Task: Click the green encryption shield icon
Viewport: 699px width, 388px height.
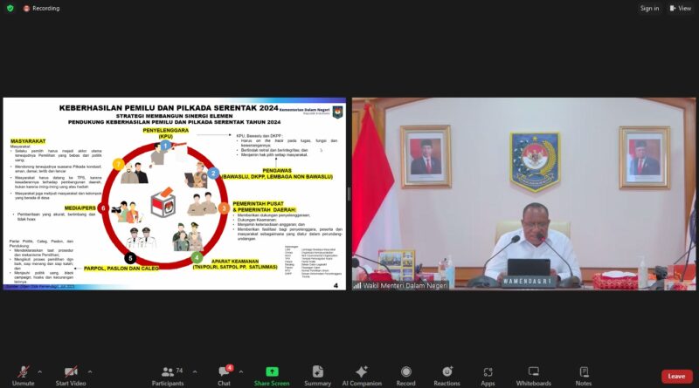Action: 10,8
